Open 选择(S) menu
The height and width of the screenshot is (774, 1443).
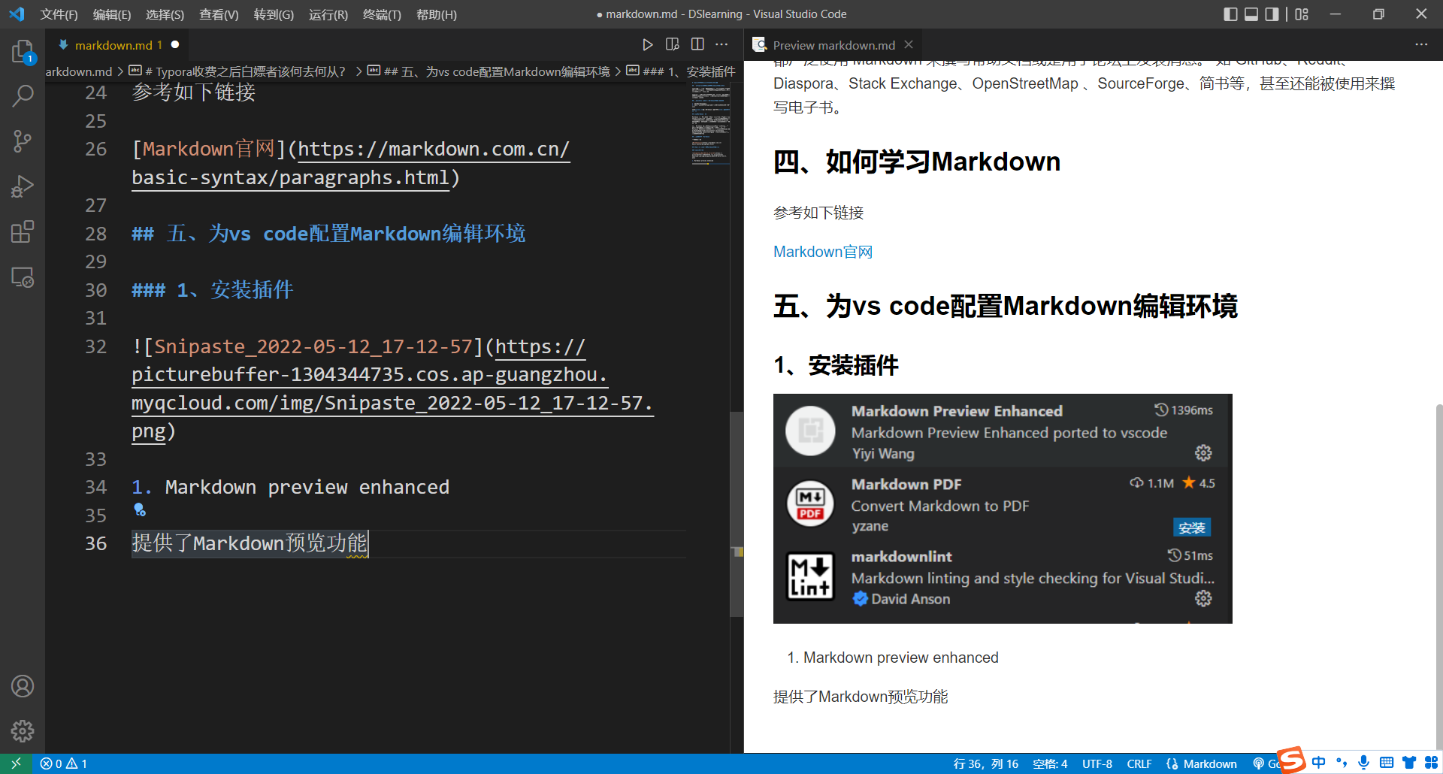(x=165, y=14)
